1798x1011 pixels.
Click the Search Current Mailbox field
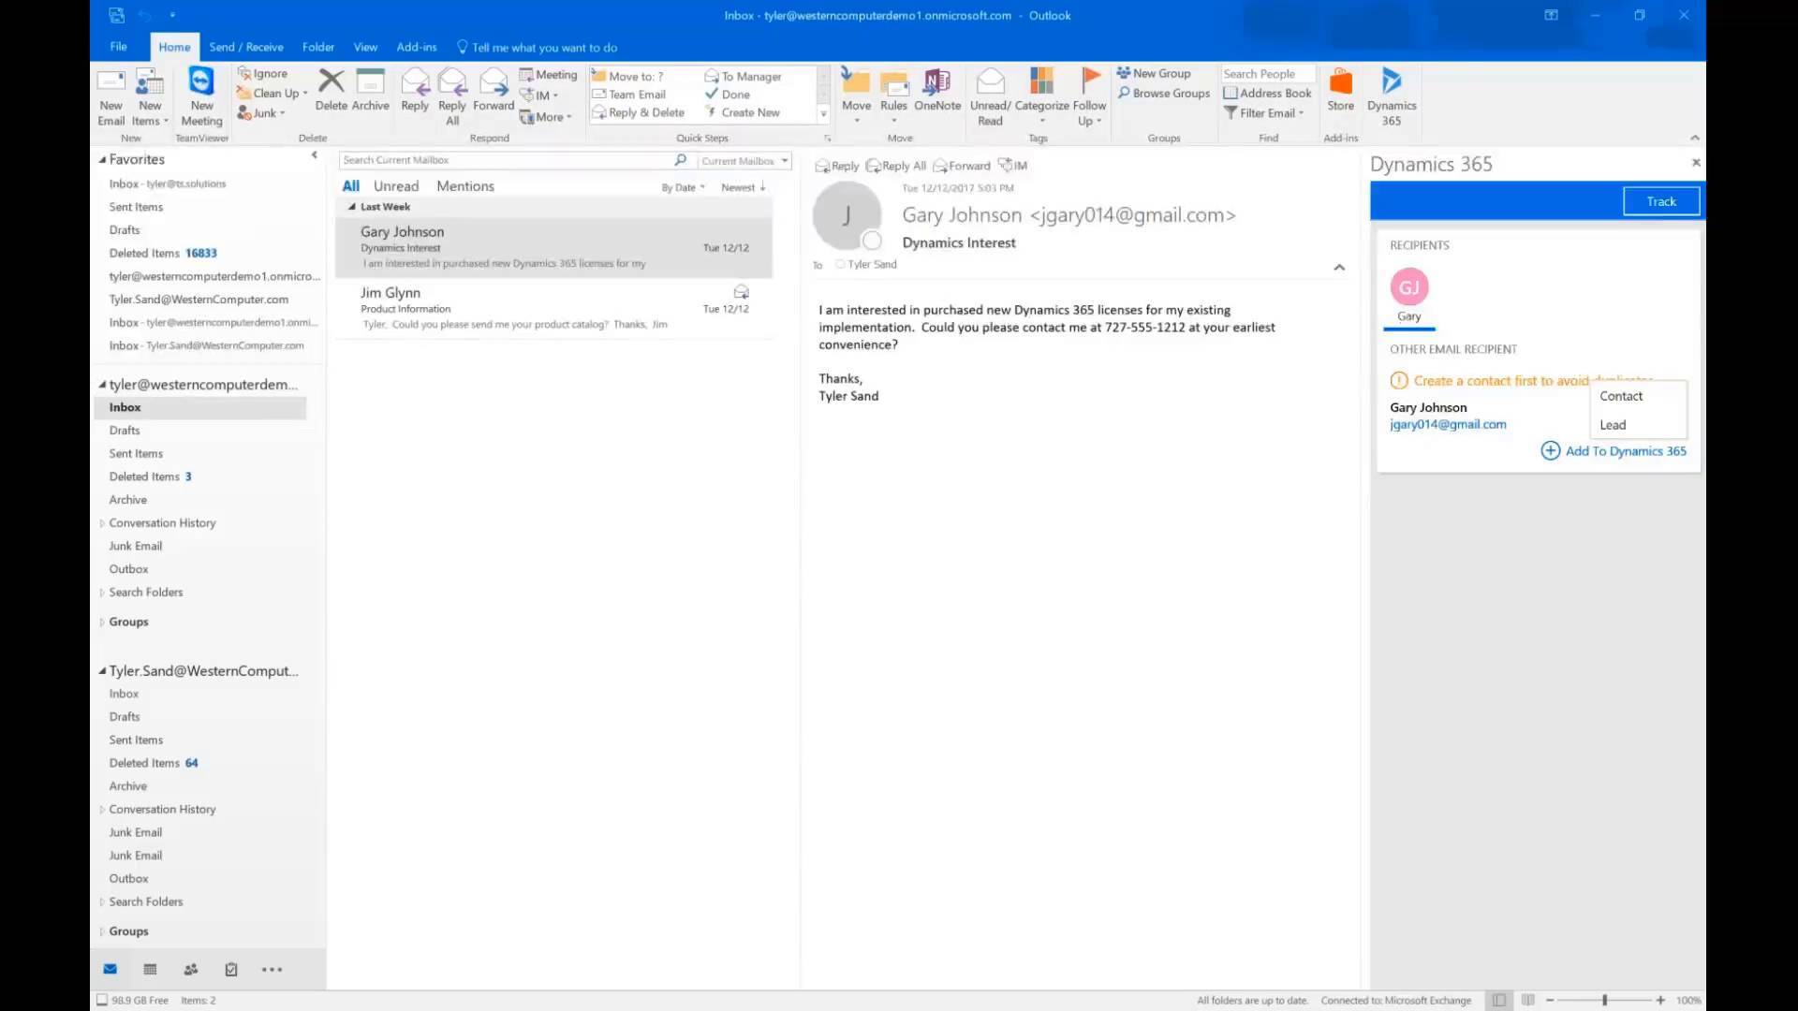coord(506,160)
